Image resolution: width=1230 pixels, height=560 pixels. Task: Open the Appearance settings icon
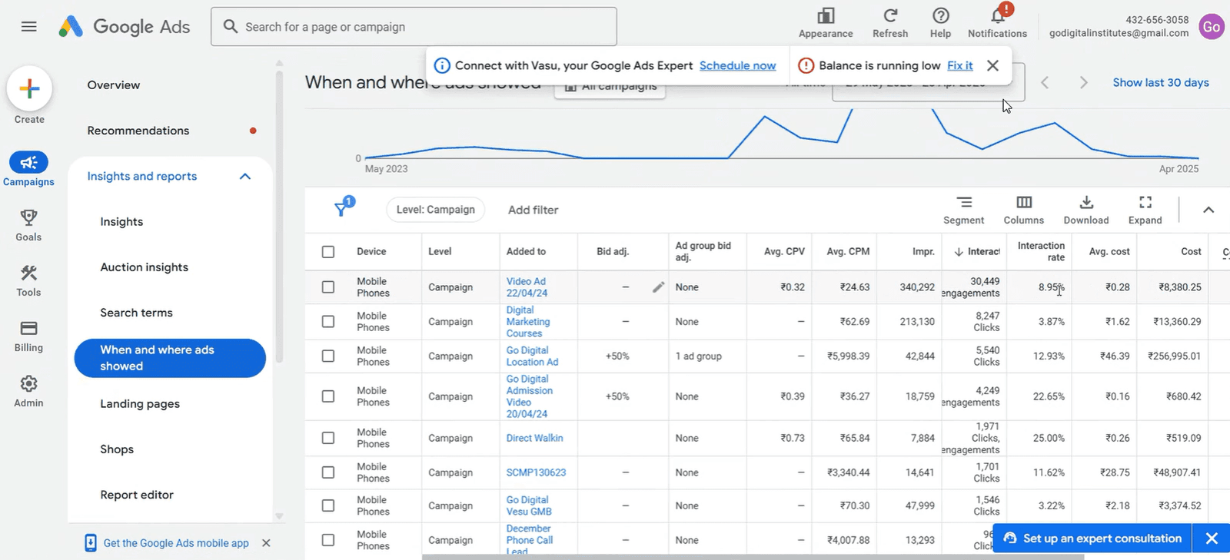point(826,16)
